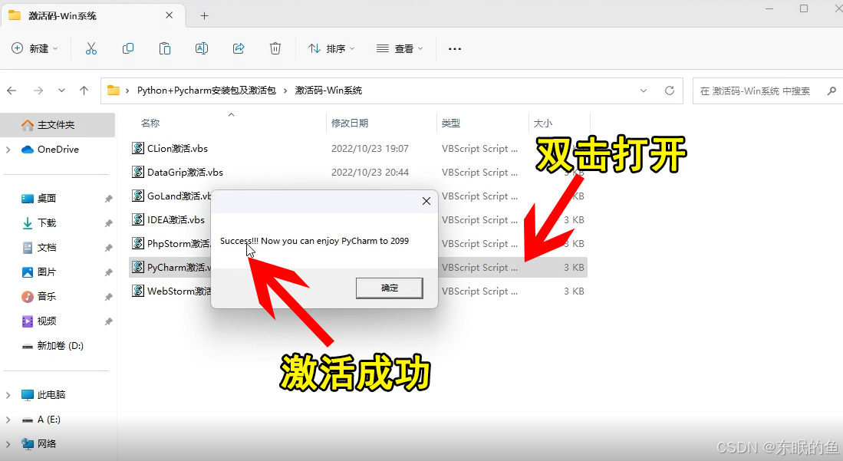Click the Copy icon in toolbar
Image resolution: width=843 pixels, height=461 pixels.
click(x=128, y=48)
